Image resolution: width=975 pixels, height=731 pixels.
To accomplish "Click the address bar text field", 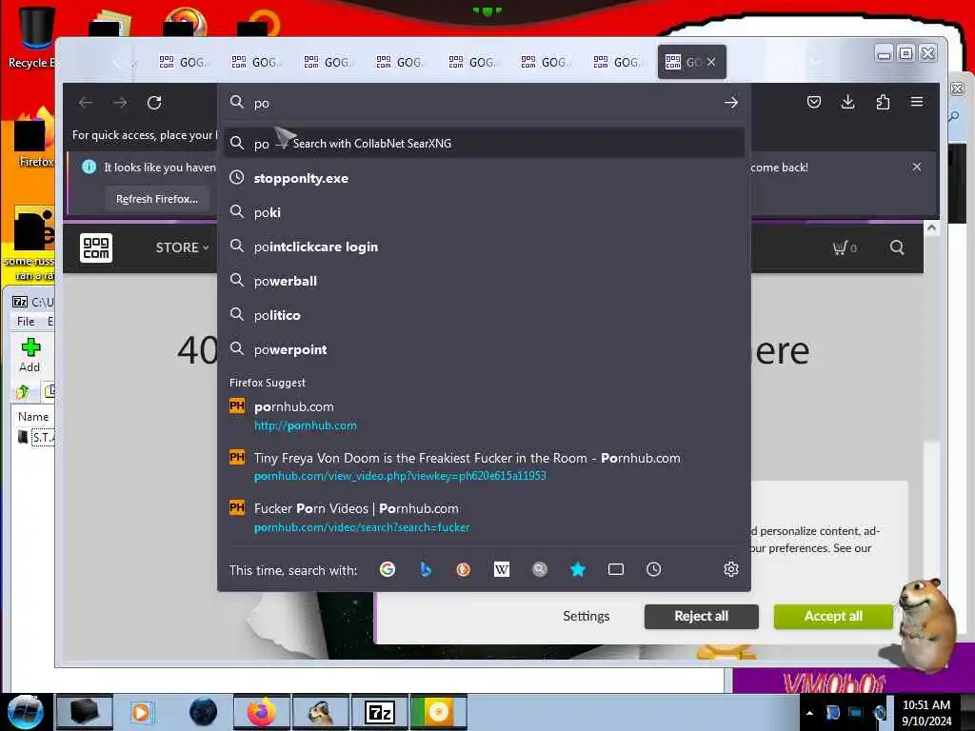I will [x=485, y=103].
